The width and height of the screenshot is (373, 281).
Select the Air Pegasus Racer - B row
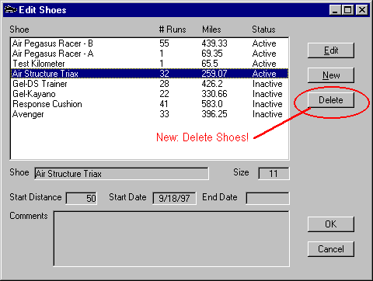(149, 43)
